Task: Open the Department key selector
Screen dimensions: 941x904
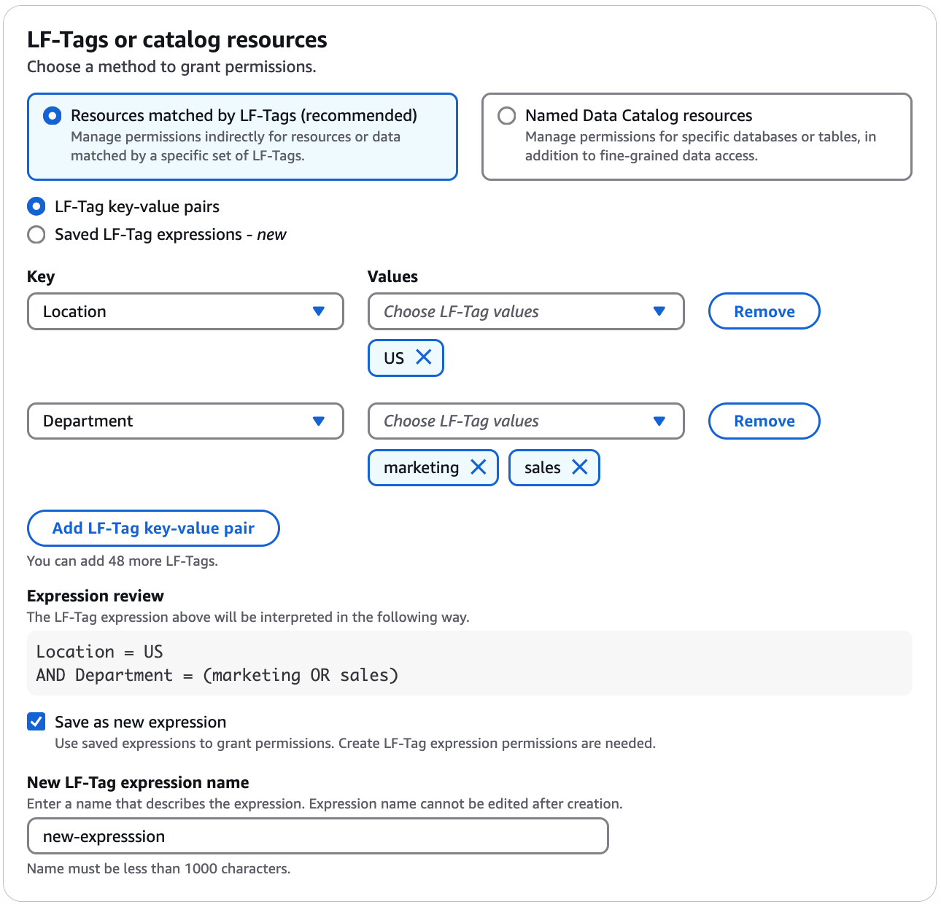Action: [185, 421]
